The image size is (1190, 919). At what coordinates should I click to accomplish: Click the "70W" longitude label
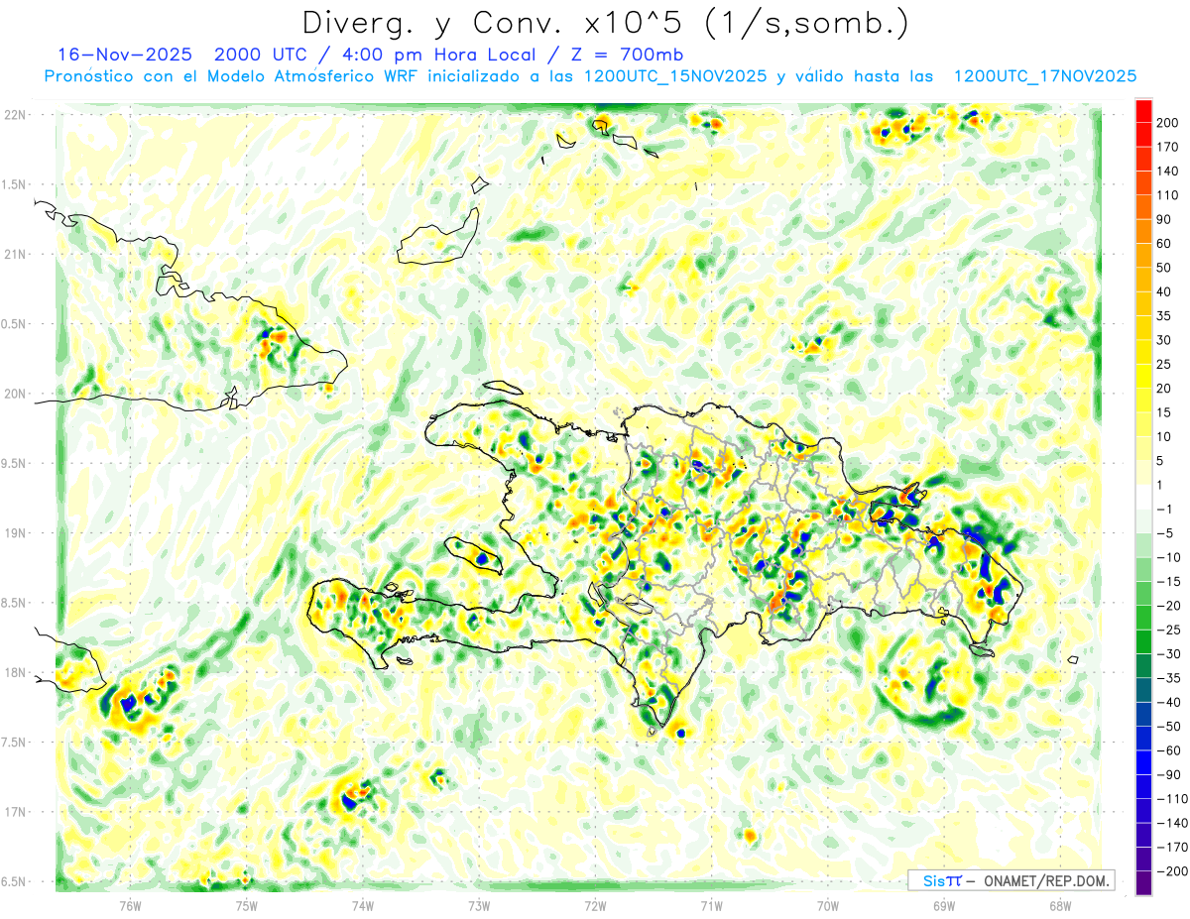(827, 904)
